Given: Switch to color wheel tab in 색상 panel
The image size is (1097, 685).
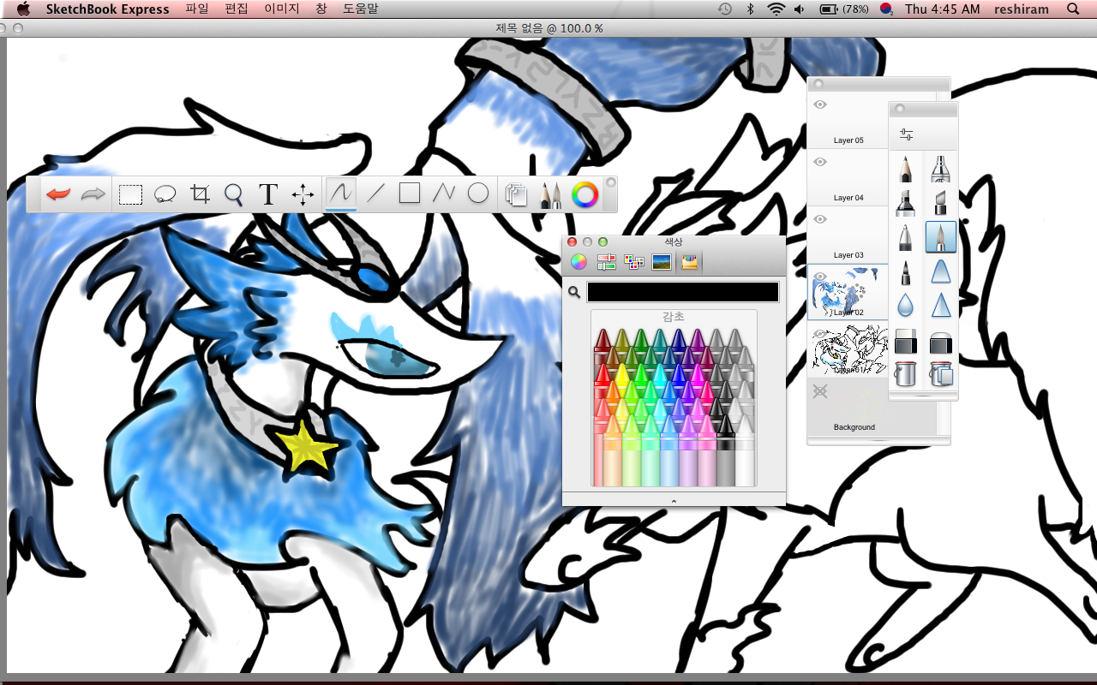Looking at the screenshot, I should pos(578,262).
